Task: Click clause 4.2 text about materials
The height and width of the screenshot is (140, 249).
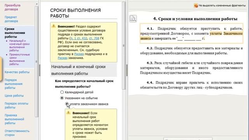Action: pyautogui.click(x=191, y=51)
